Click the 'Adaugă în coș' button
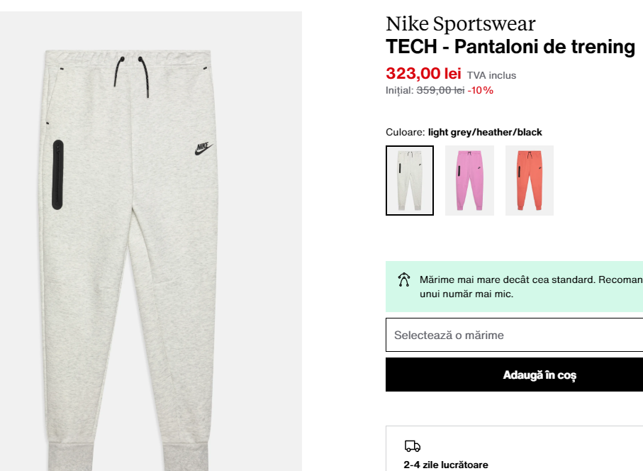Screen dimensions: 643x471 tap(514, 375)
